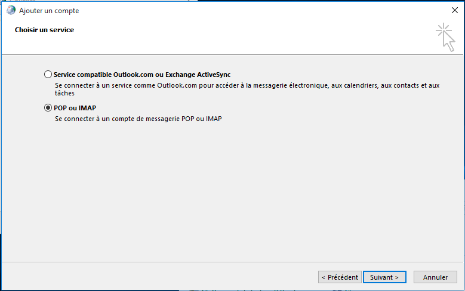
Task: Click the 'Service compatible Outlook.com ou Exchange ActiveSync' label
Action: (x=141, y=75)
